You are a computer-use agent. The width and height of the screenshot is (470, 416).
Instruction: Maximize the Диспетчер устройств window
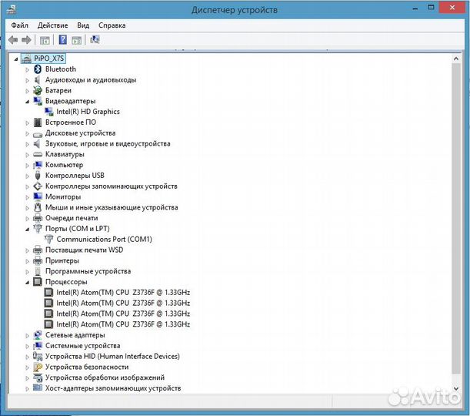click(431, 7)
